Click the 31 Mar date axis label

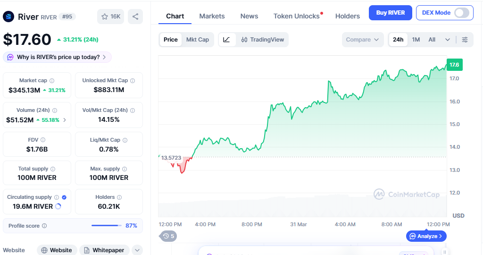coord(299,224)
